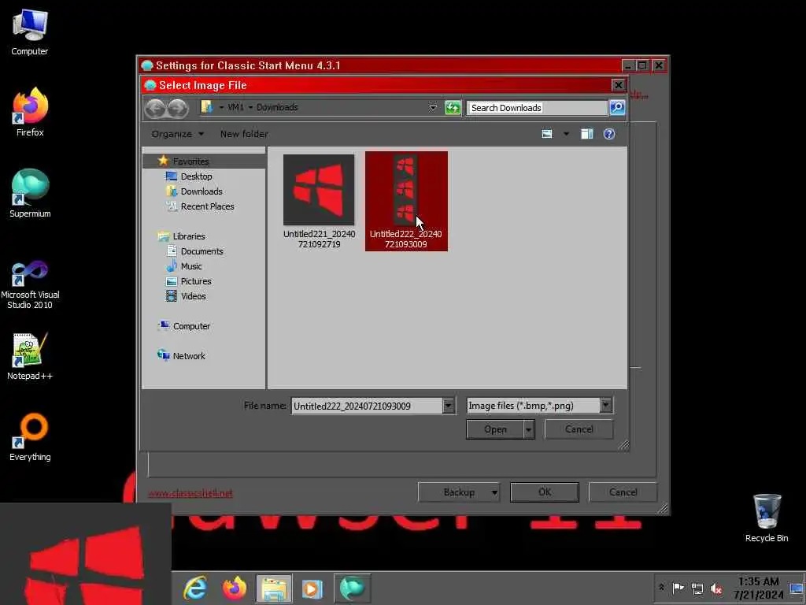Show hidden tray icons

click(661, 587)
